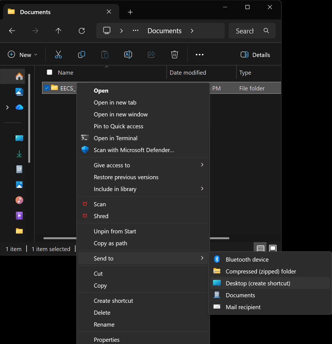The image size is (332, 344).
Task: Expand the Give access to submenu
Action: click(202, 165)
